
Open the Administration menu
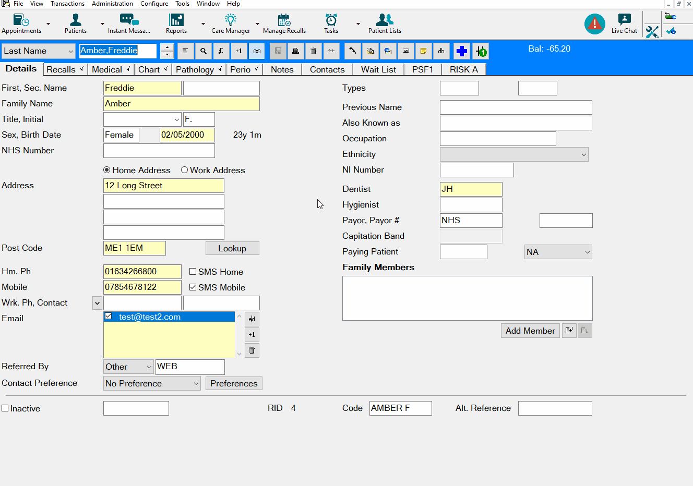pos(112,4)
